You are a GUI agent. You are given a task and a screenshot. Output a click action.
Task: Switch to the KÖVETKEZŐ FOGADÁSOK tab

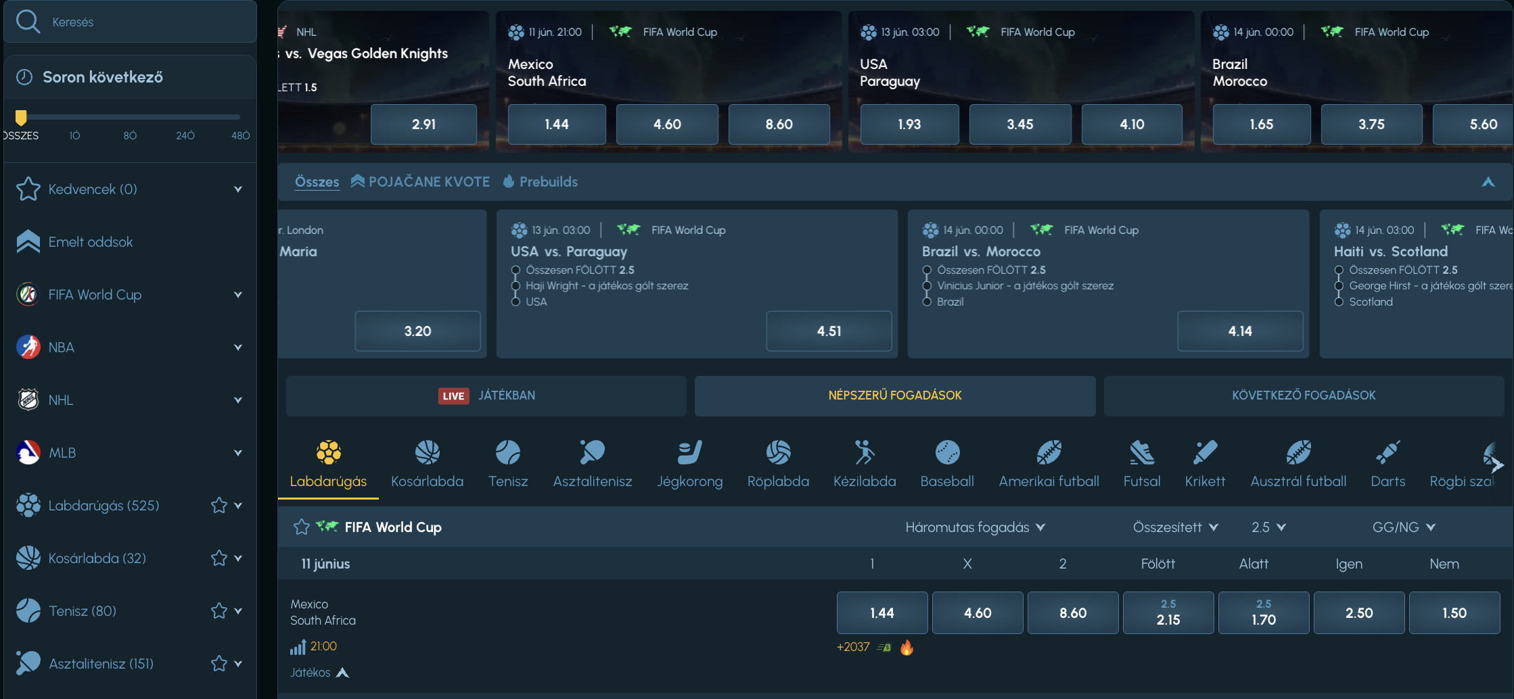pos(1304,395)
